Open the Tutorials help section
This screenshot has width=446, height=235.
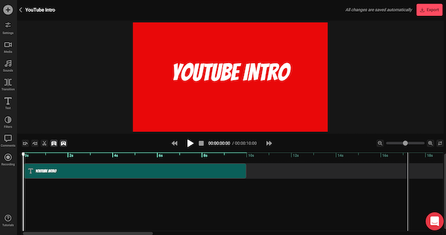pyautogui.click(x=8, y=220)
